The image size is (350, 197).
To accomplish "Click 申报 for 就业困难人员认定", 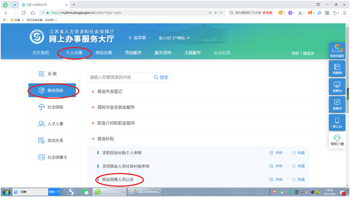I will 276,180.
